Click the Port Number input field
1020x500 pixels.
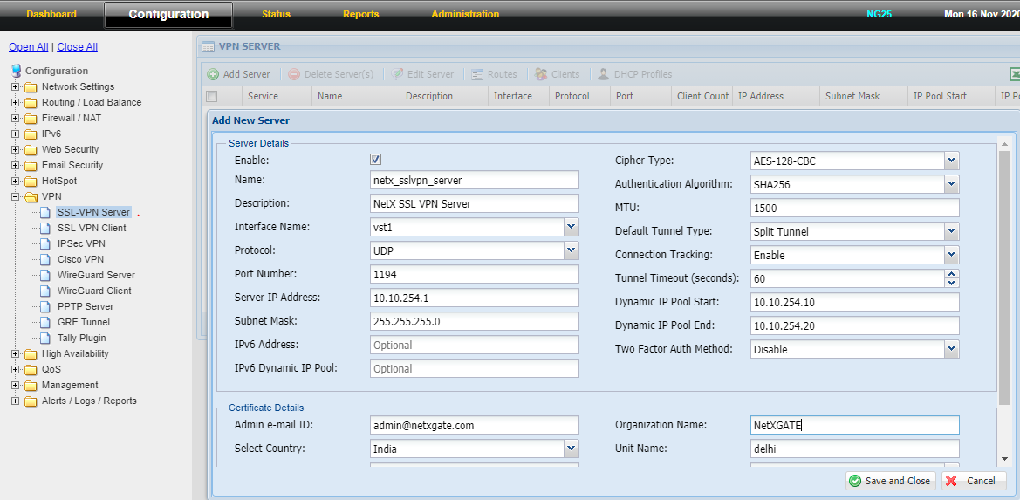(474, 274)
